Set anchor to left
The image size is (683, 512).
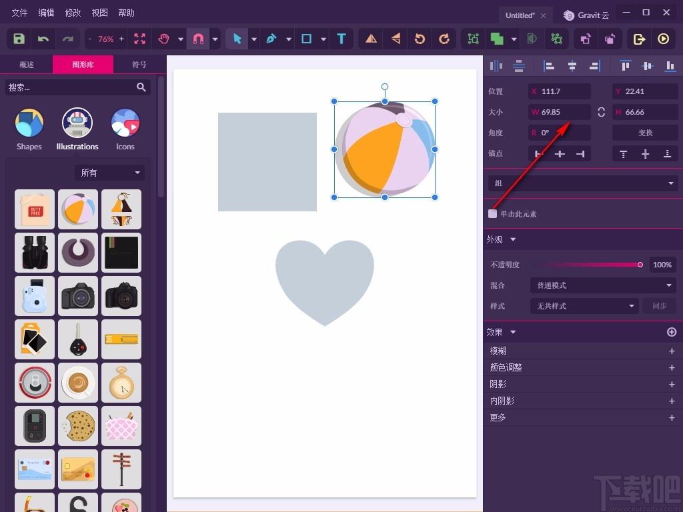coord(539,154)
